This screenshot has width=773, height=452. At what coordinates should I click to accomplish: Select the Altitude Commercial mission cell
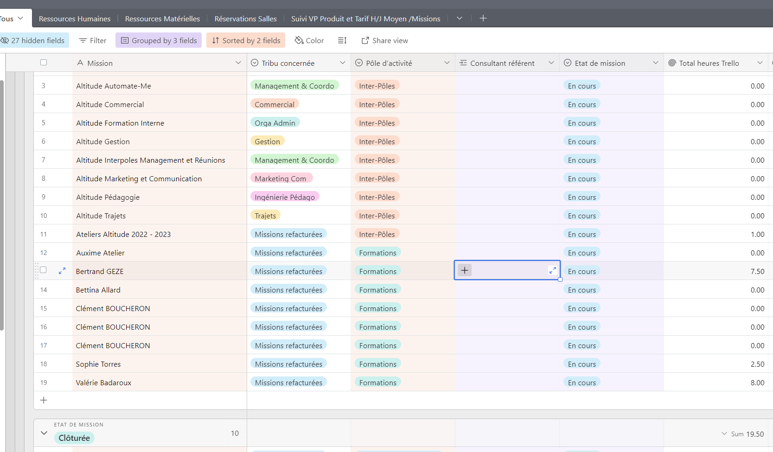click(160, 104)
